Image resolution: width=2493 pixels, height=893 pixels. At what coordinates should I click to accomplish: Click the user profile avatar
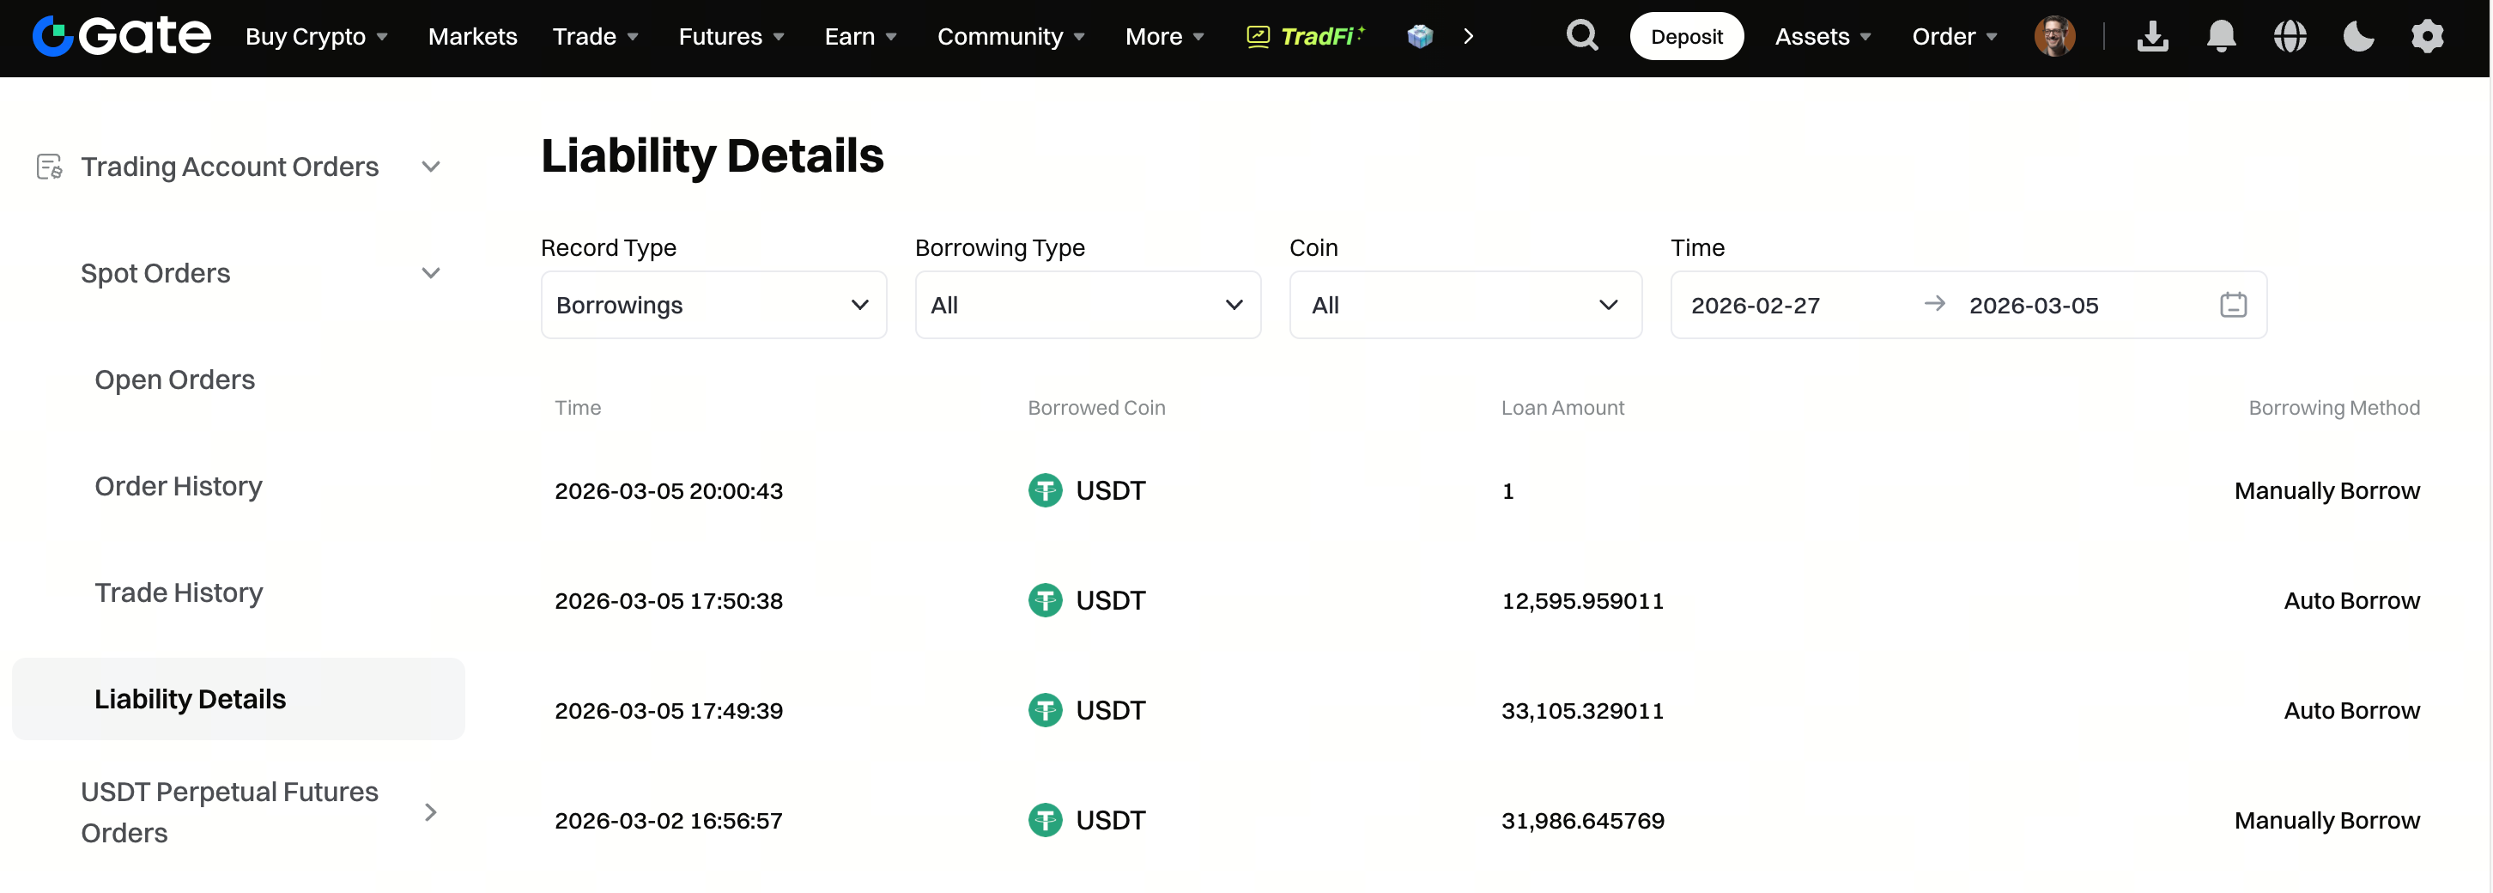click(x=2053, y=37)
